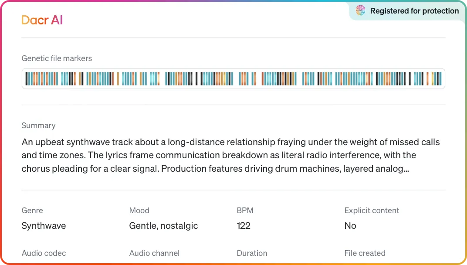
Task: Select the Gentle, nostalgic mood value
Action: 163,226
